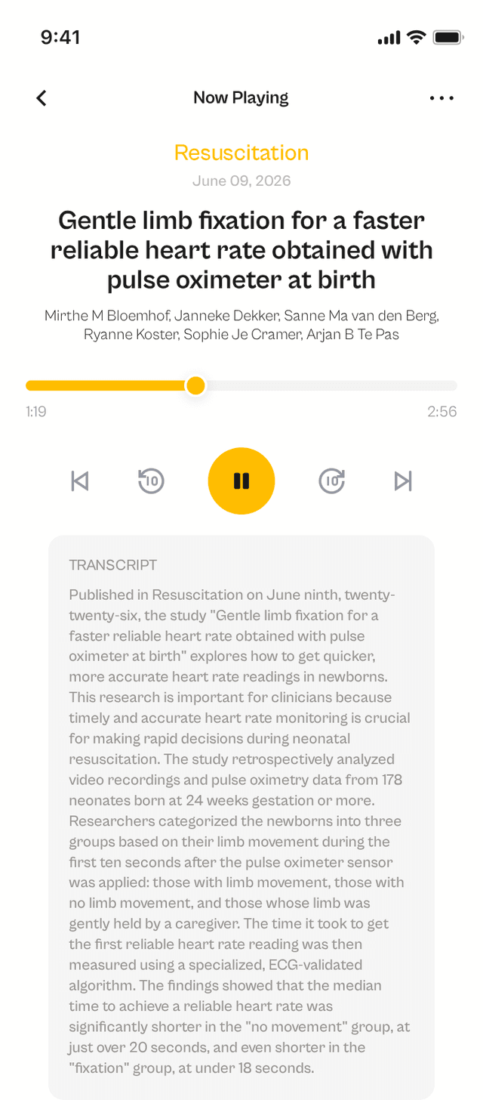Tap the cellular signal bars icon
Screen dimensions: 483x1100
pos(389,39)
